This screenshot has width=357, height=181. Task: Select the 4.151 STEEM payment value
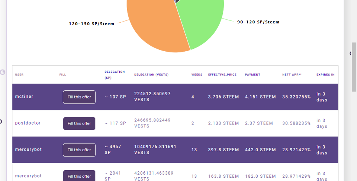coord(260,97)
